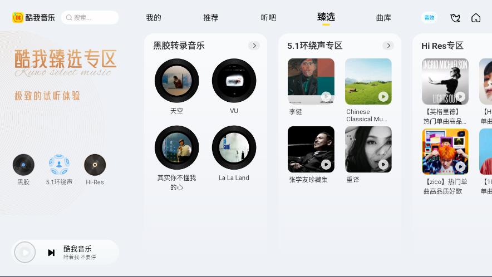Open the 音效 sound effects button

click(429, 18)
